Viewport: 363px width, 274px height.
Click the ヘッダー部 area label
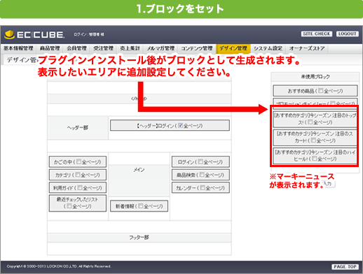point(78,128)
